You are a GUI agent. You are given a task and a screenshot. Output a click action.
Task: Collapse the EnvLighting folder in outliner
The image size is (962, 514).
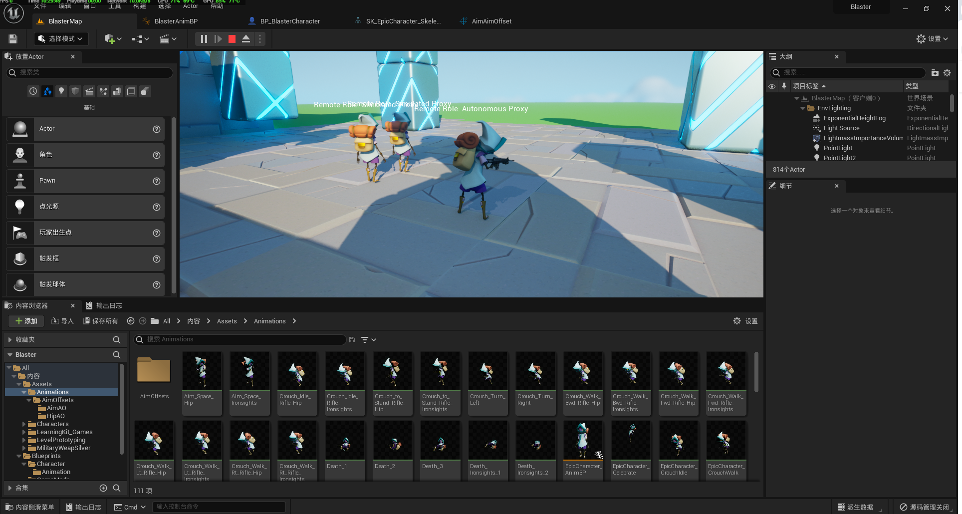pyautogui.click(x=803, y=108)
